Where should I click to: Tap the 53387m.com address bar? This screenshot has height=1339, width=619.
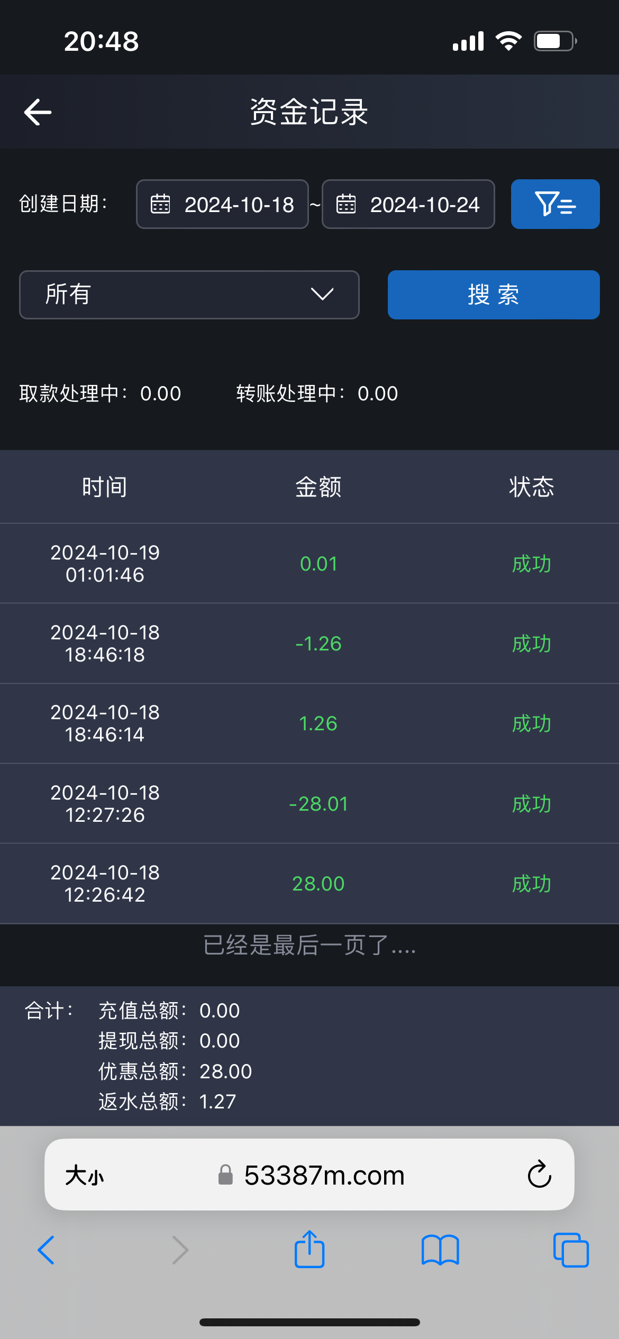tap(324, 1176)
